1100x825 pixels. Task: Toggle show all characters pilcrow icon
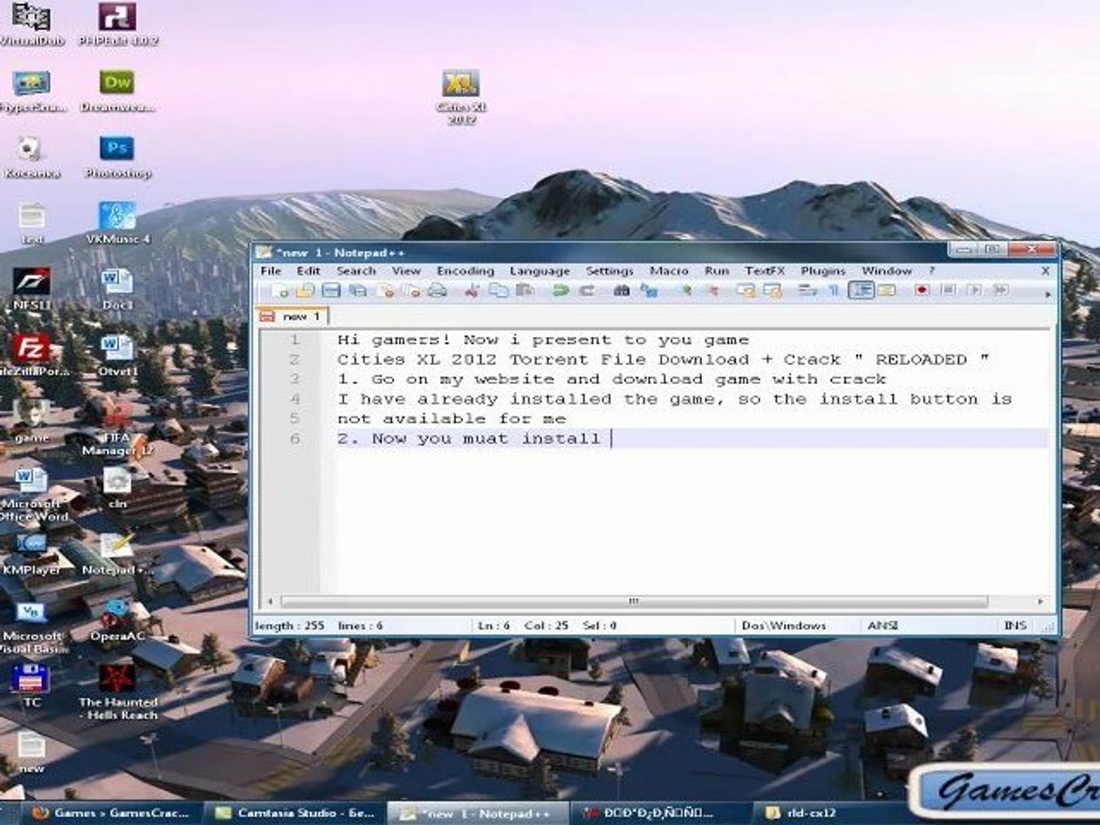tap(833, 290)
